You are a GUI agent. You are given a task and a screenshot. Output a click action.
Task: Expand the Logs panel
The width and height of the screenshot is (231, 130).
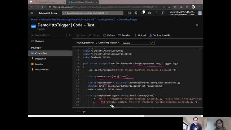click(x=81, y=111)
